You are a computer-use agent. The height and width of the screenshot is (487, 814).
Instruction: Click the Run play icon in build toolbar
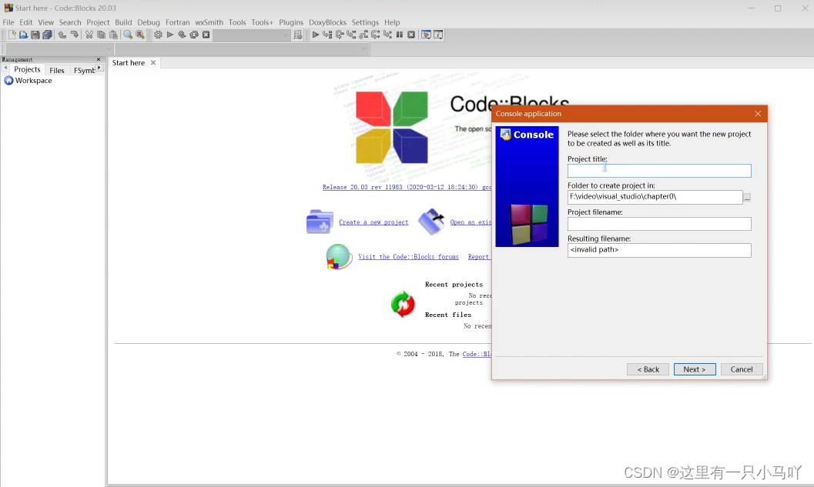coord(169,35)
